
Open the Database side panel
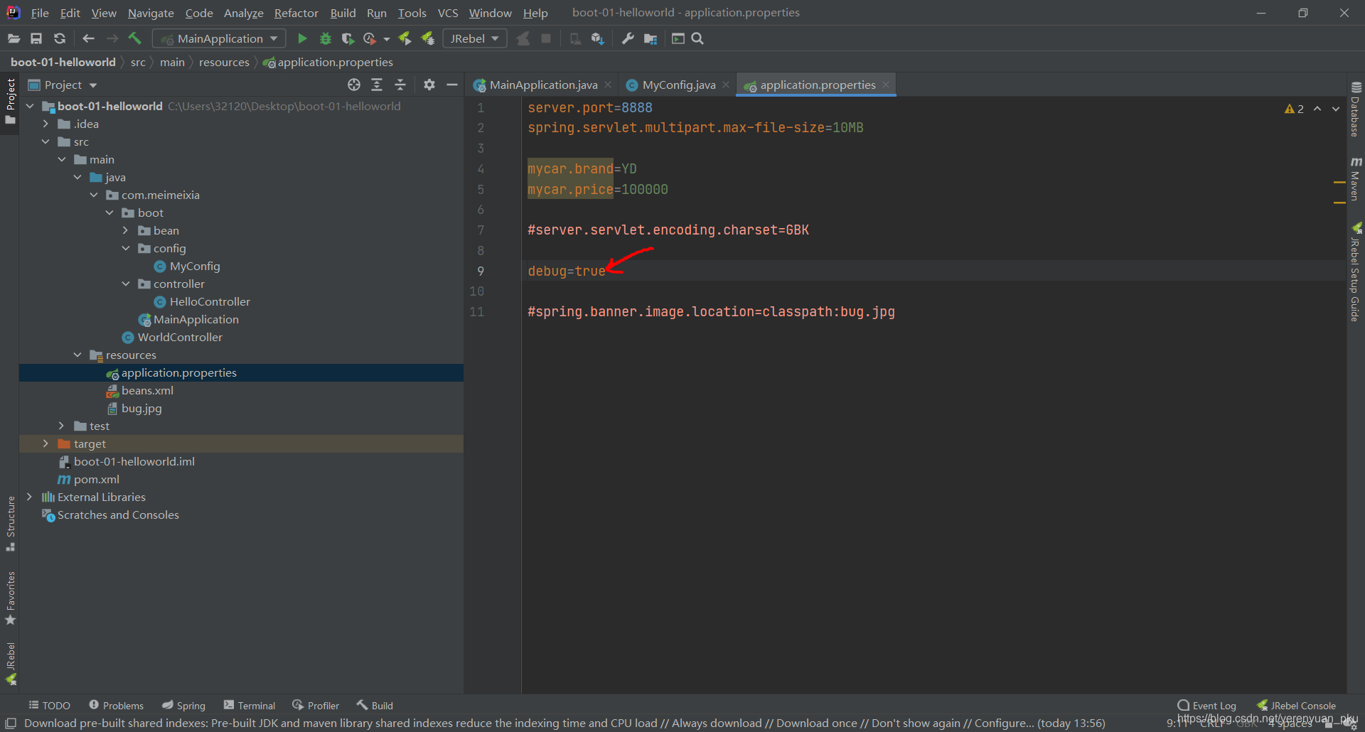coord(1356,109)
